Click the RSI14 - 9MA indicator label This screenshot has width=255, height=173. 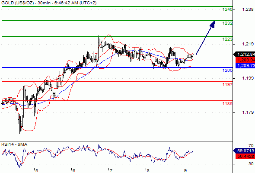click(x=14, y=144)
